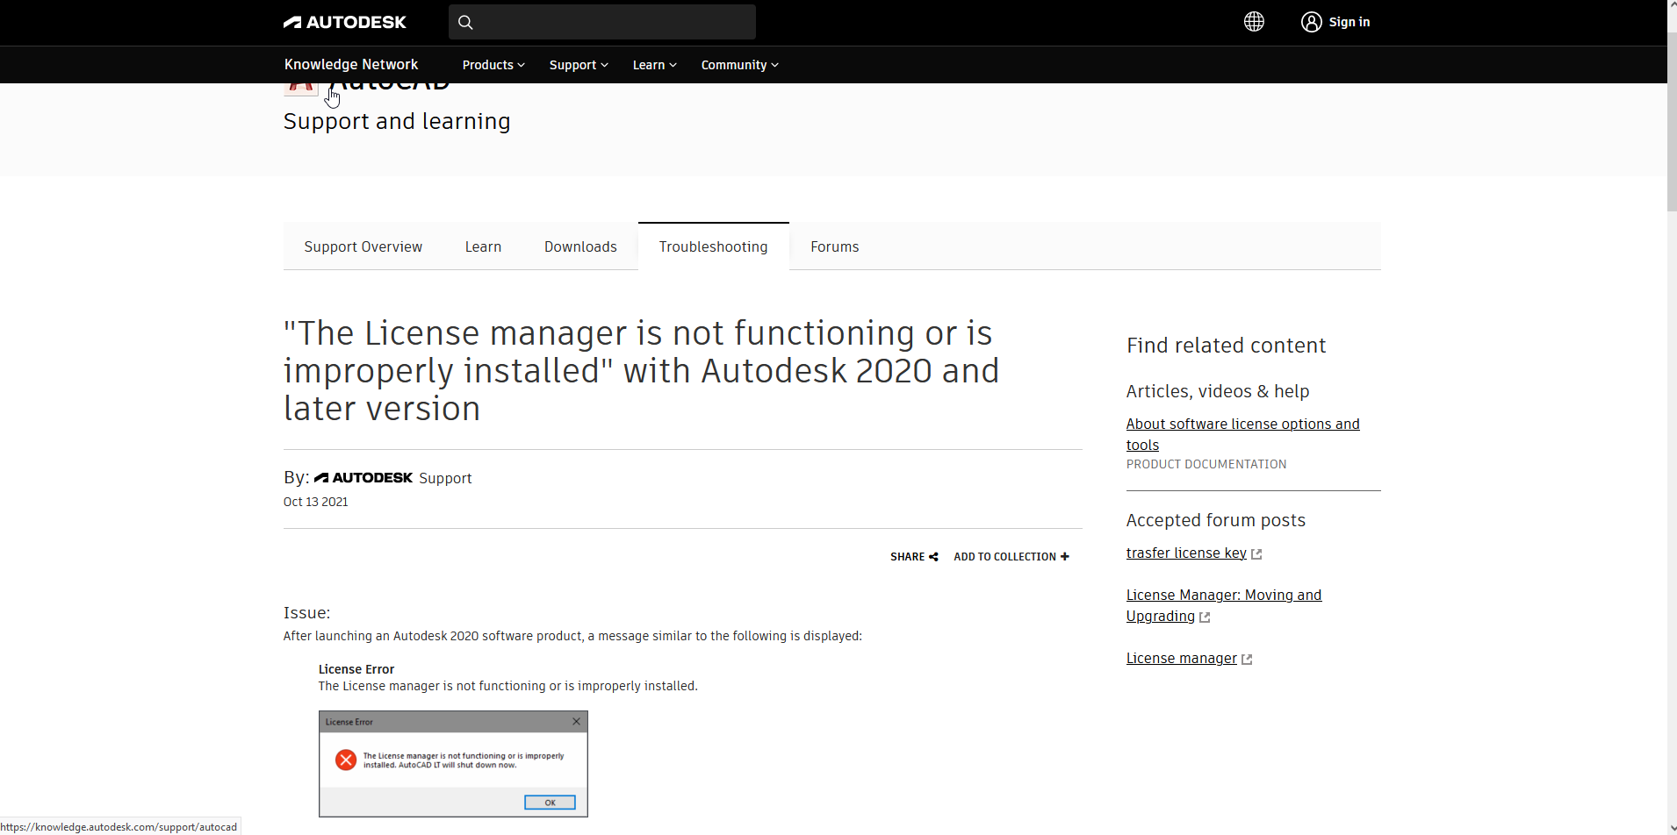This screenshot has width=1677, height=835.
Task: Click the Find related content heading
Action: tap(1226, 346)
